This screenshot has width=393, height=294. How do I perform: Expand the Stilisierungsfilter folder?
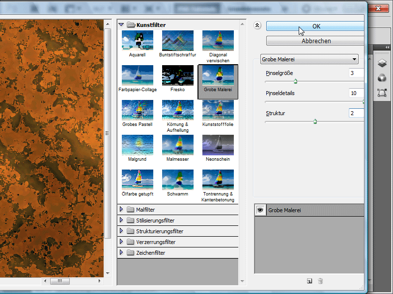coord(121,220)
